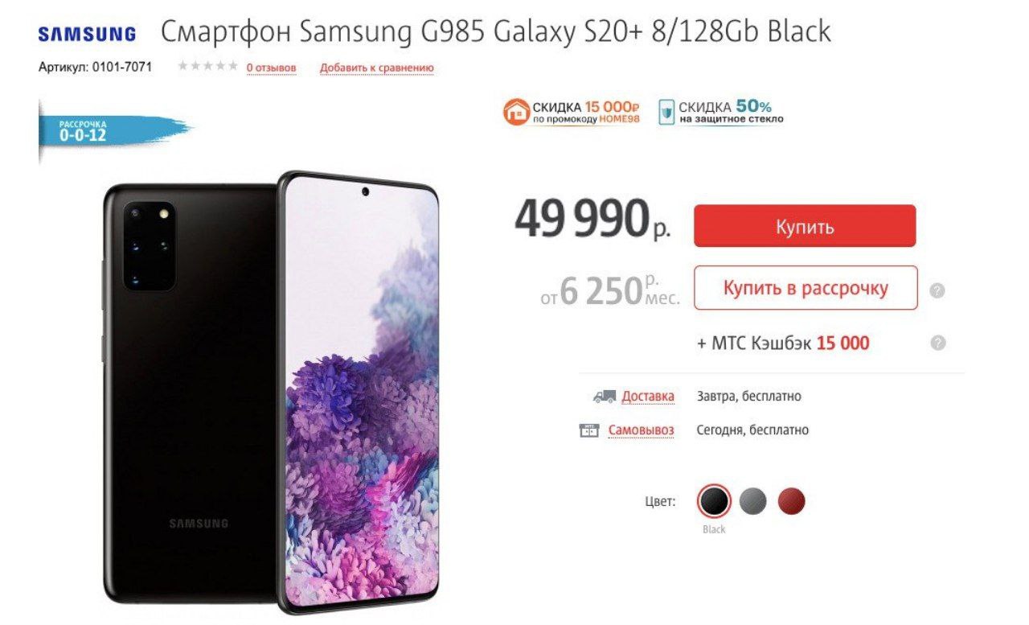Viewport: 1029px width, 625px height.
Task: Select the black color option
Action: [714, 502]
